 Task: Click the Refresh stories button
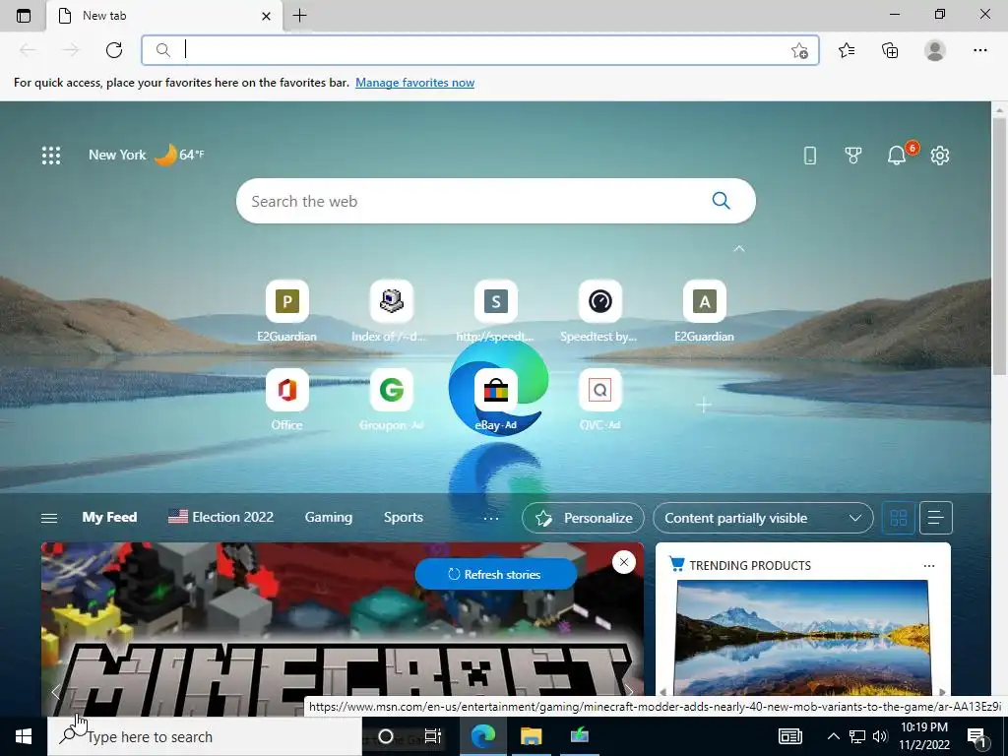(495, 574)
